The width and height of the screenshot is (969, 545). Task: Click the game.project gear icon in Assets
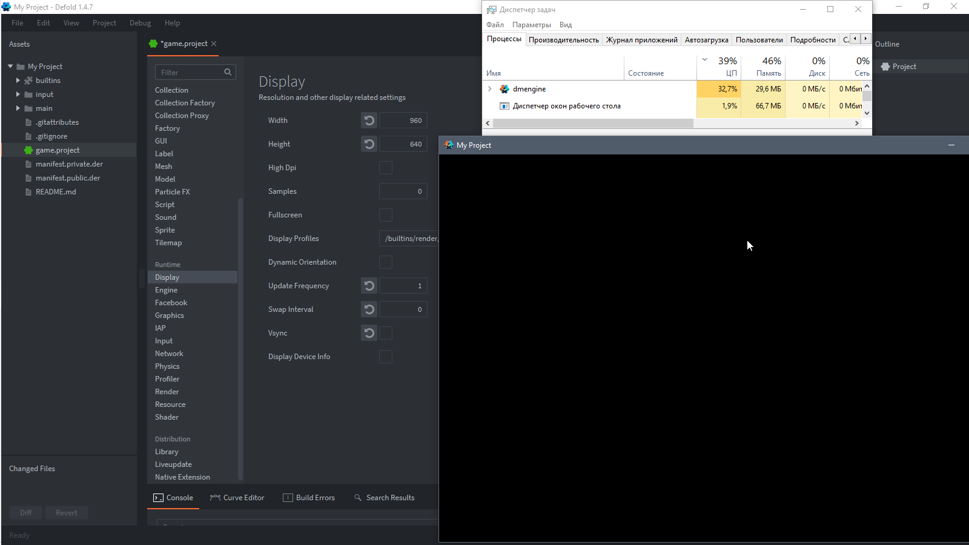[28, 150]
